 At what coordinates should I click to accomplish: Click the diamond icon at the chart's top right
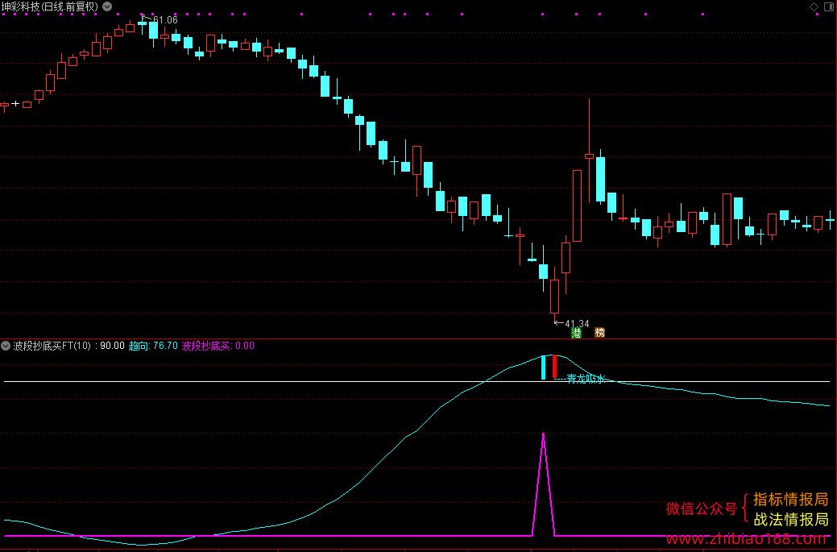point(814,6)
